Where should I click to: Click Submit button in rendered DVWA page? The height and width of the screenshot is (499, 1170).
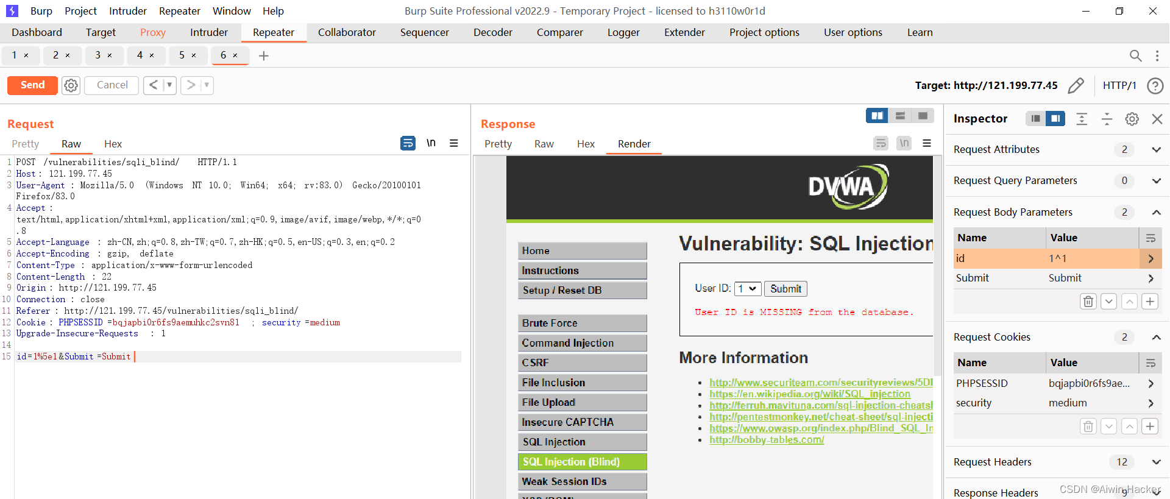pos(785,289)
